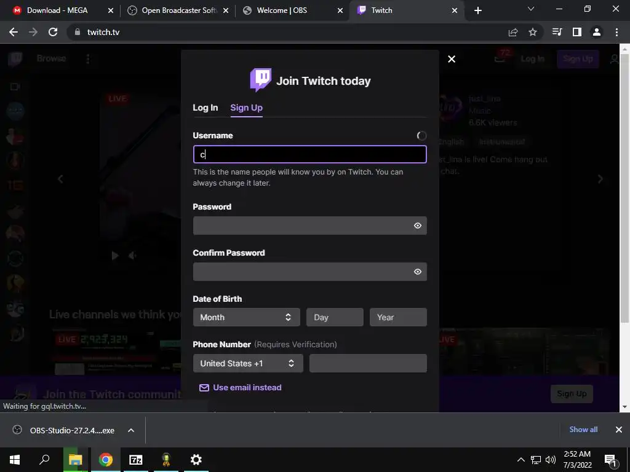Click the Year field
The height and width of the screenshot is (472, 630).
click(398, 317)
